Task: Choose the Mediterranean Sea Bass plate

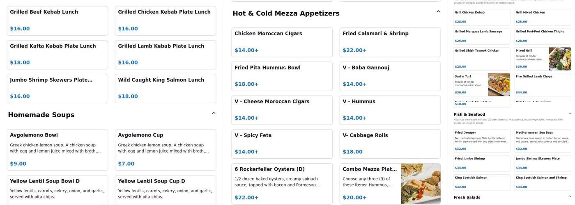Action: [x=542, y=141]
